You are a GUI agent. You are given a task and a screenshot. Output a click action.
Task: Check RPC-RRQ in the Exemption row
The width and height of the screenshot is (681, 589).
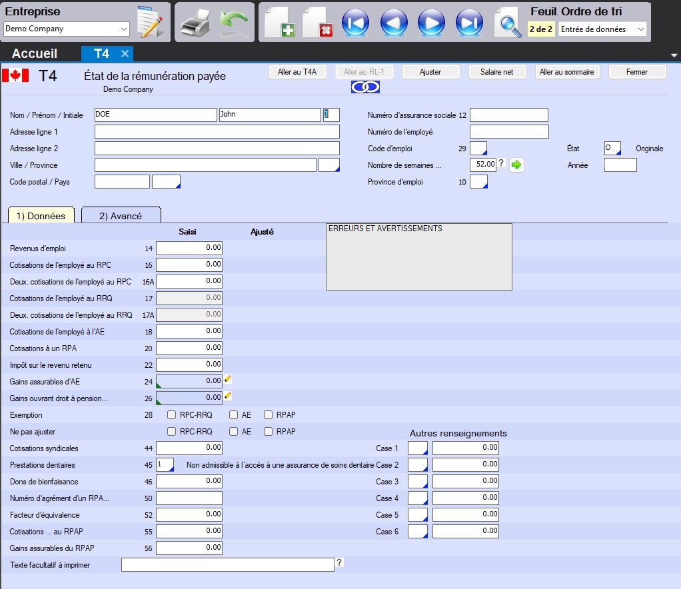pos(172,415)
